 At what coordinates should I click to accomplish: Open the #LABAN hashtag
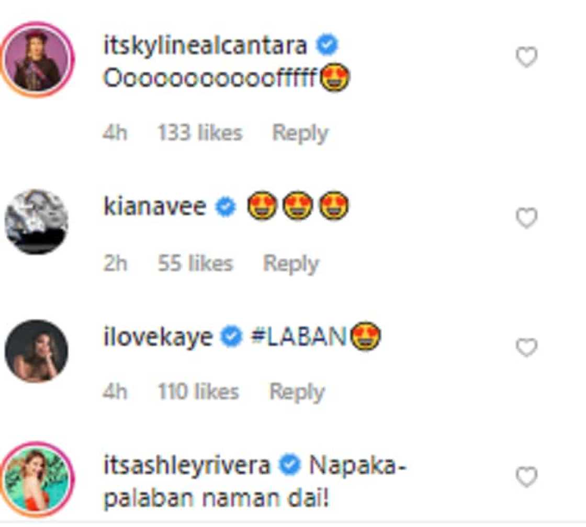pyautogui.click(x=299, y=338)
